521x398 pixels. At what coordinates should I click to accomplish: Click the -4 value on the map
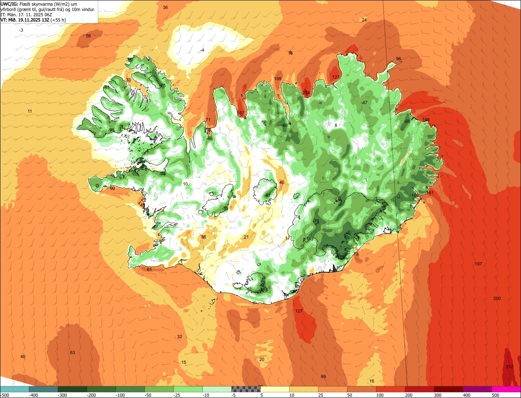coord(202,50)
